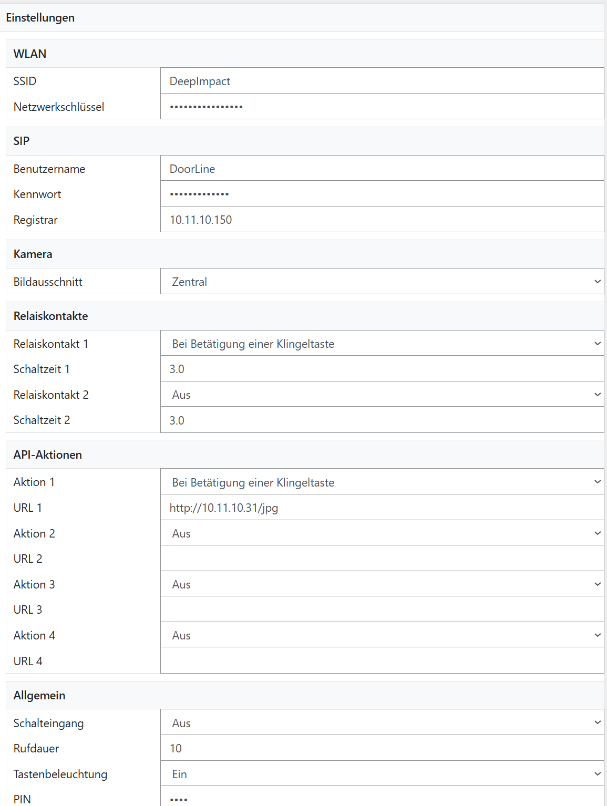
Task: Open the Schalteingang dropdown
Action: 382,723
